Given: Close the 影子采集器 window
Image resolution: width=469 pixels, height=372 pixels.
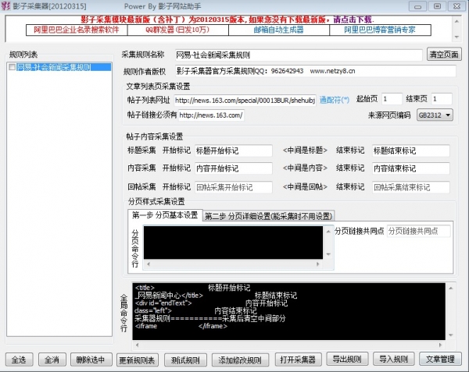Looking at the screenshot, I should (456, 6).
